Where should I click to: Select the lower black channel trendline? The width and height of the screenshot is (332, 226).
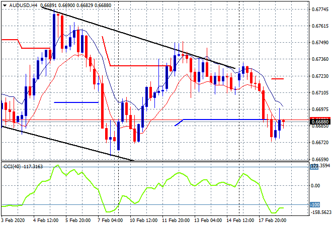[x=68, y=143]
